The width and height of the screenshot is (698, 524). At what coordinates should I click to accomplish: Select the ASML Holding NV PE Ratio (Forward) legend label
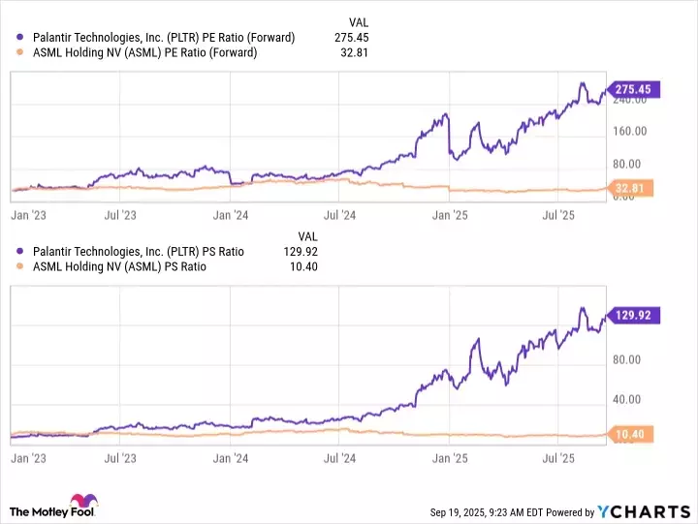pos(144,52)
